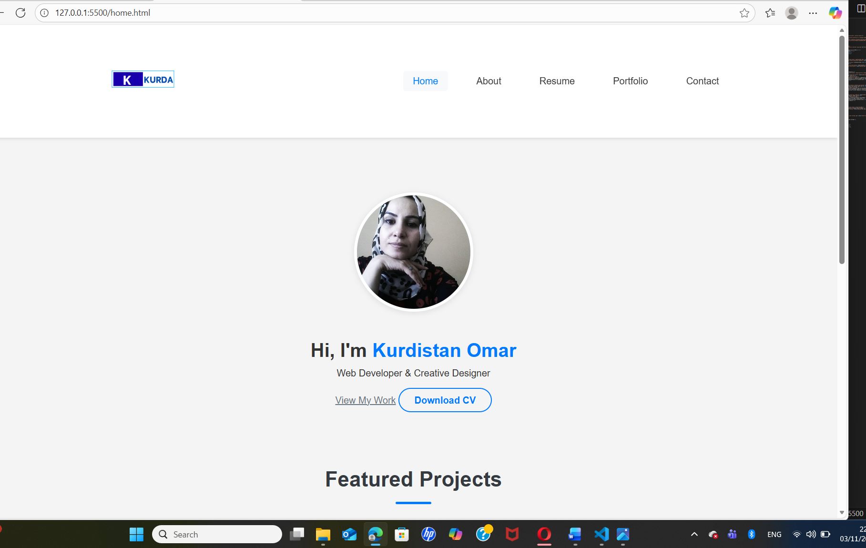Image resolution: width=866 pixels, height=548 pixels.
Task: Open Microsoft Teams from the system tray
Action: pyautogui.click(x=733, y=534)
